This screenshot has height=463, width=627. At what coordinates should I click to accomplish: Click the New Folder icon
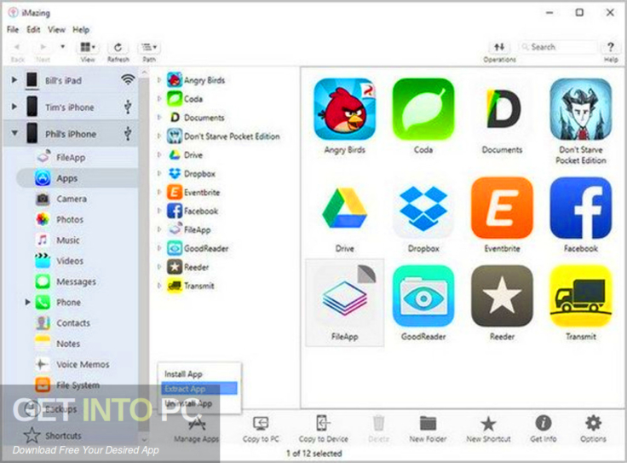click(428, 424)
